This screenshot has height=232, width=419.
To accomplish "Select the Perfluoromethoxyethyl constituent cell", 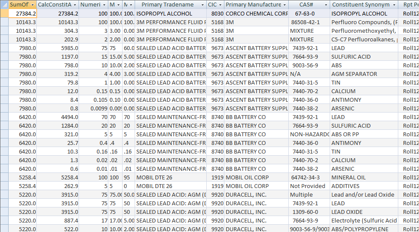I will tap(364, 31).
